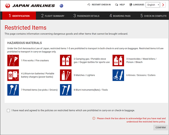169x135 pixels.
Task: Click the blunt instruments hammer icon
Action: tap(66, 90)
